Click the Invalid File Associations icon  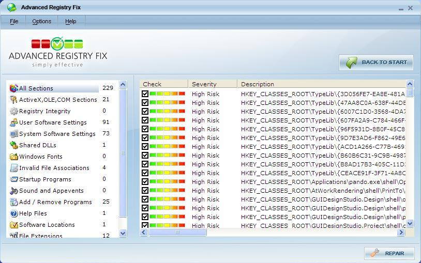13,168
